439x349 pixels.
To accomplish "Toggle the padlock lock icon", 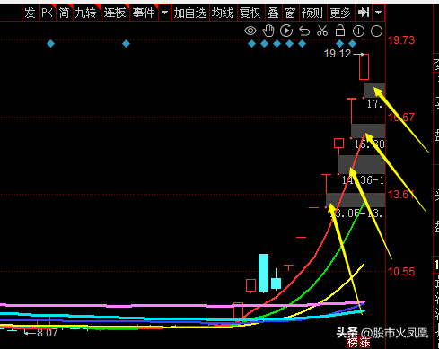I will click(340, 31).
